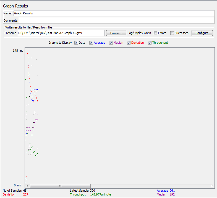Enable Errors-only logging checkbox

156,33
